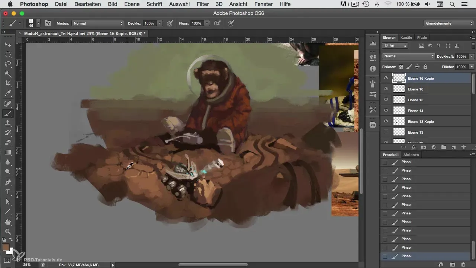Open the Bearbeiten menu
Image resolution: width=476 pixels, height=268 pixels.
[x=88, y=4]
